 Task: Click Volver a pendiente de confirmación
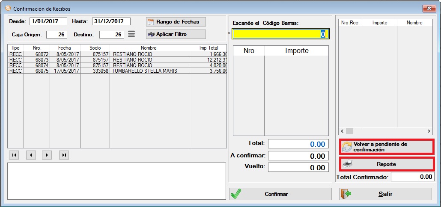[x=387, y=147]
